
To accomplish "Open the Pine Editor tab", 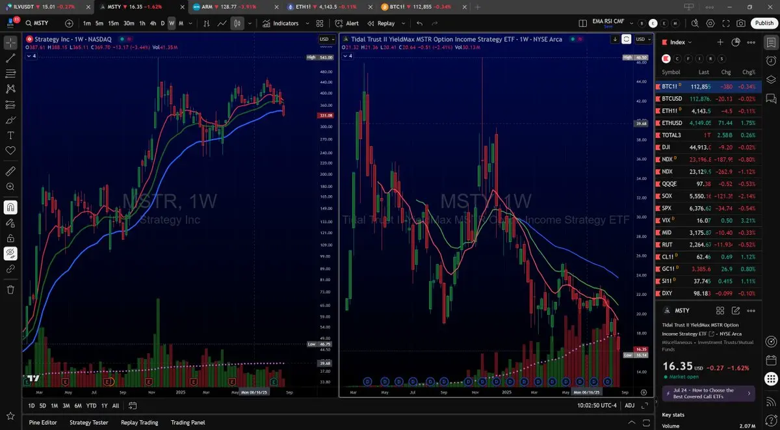I will tap(43, 422).
